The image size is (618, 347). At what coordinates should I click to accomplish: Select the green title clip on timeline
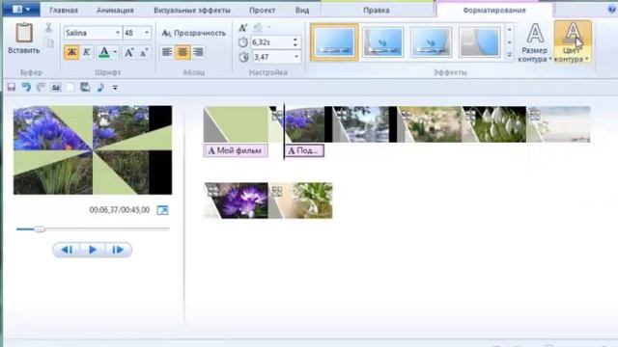pyautogui.click(x=236, y=124)
